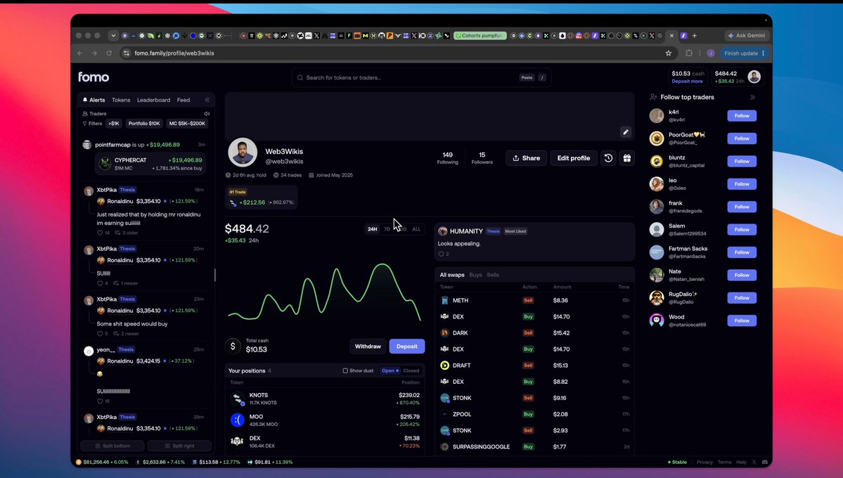Click the profile avatar in the top right
The width and height of the screenshot is (843, 478).
[x=754, y=77]
